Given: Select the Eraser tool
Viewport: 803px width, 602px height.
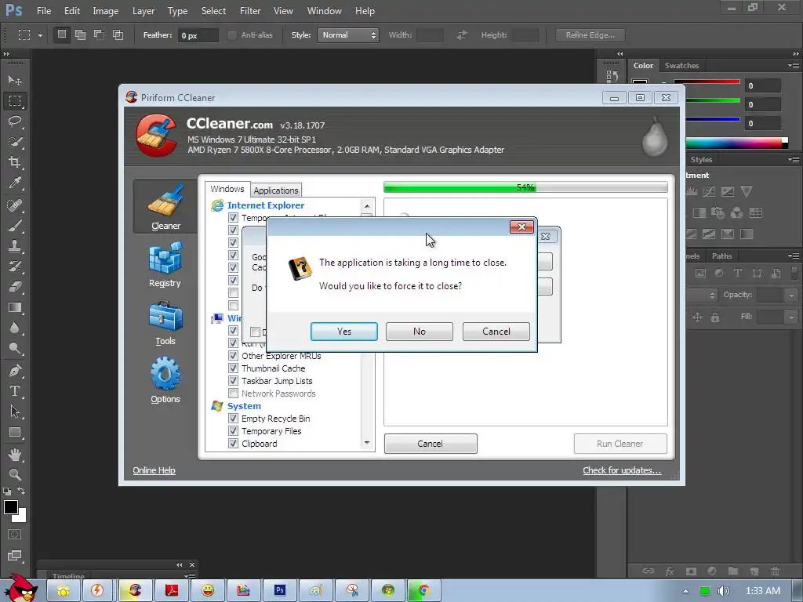Looking at the screenshot, I should point(15,287).
